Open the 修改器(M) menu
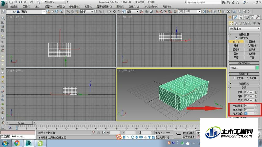 point(75,7)
